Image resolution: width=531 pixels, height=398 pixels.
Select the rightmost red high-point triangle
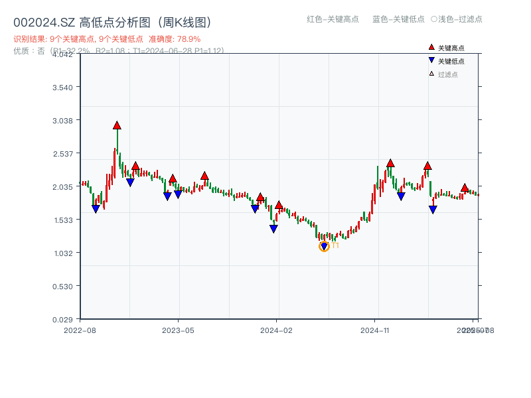coord(465,188)
